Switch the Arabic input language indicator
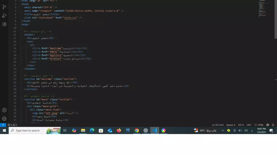Image resolution: width=277 pixels, height=155 pixels. [252, 130]
